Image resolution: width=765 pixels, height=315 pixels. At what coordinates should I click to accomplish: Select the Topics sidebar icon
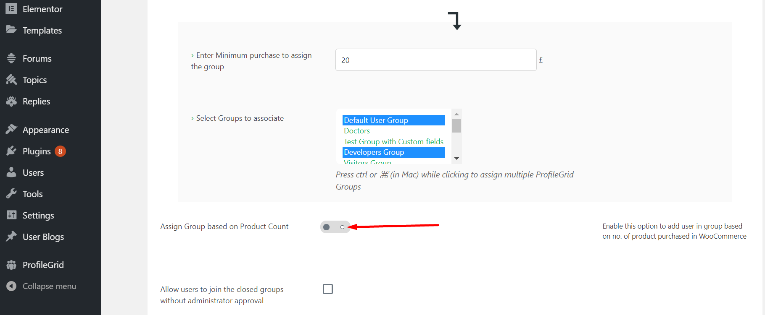(11, 80)
